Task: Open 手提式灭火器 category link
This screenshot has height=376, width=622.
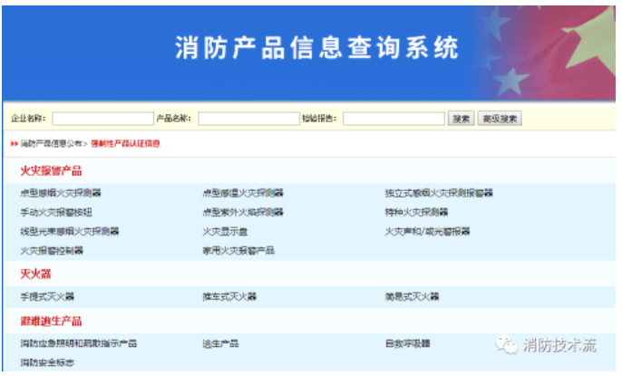Action: [47, 296]
